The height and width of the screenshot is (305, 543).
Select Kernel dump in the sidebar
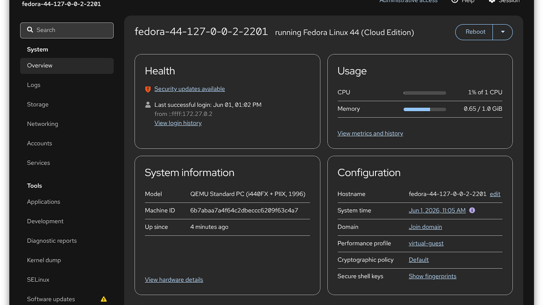click(x=67, y=260)
